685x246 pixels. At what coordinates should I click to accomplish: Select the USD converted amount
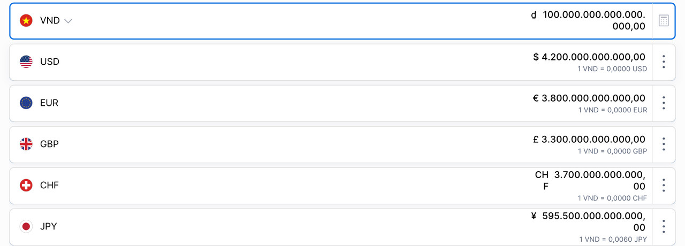coord(589,57)
